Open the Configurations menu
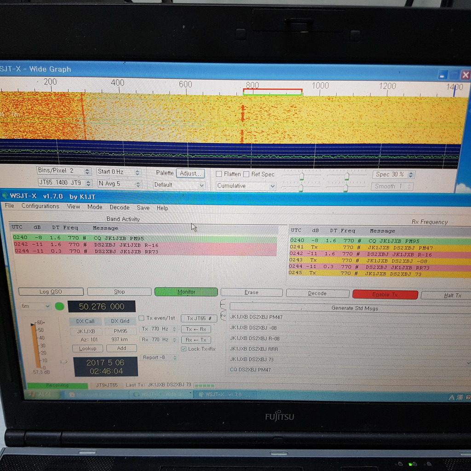 coord(40,206)
